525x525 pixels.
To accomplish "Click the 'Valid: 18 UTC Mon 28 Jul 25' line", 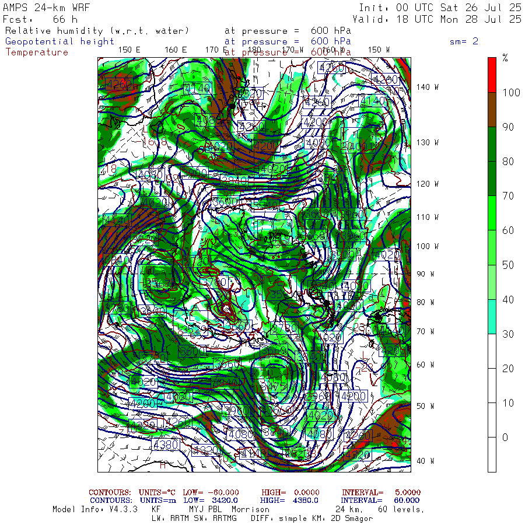I will pos(437,19).
